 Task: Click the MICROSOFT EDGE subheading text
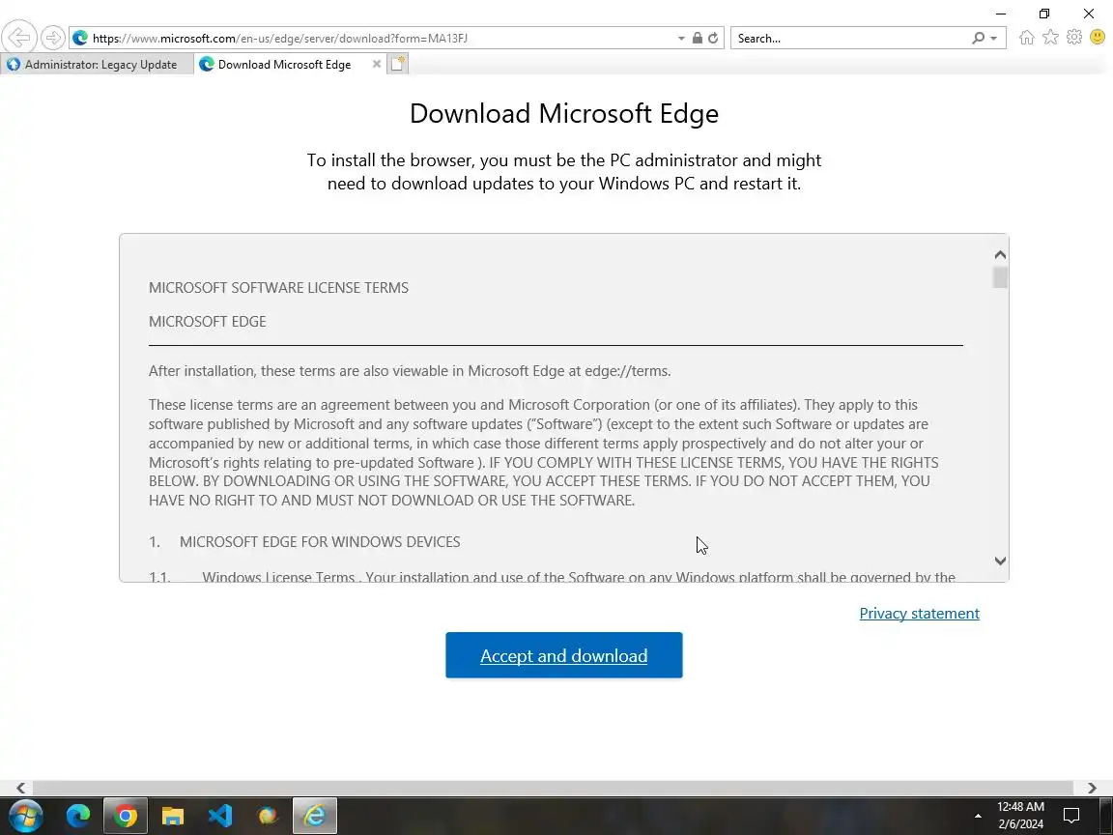pos(208,322)
